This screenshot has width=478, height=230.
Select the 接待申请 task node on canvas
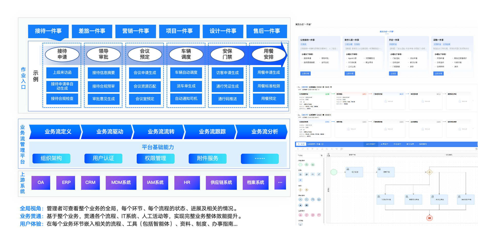click(x=354, y=172)
